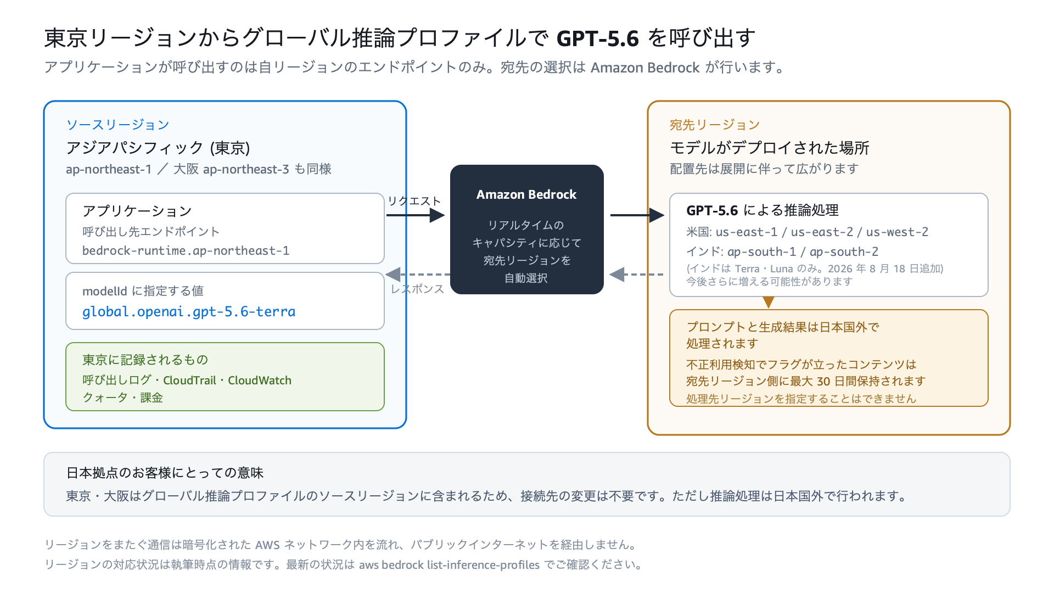Select the global.openai.gpt-5.6-terra model ID
This screenshot has height=593, width=1054.
(x=189, y=312)
